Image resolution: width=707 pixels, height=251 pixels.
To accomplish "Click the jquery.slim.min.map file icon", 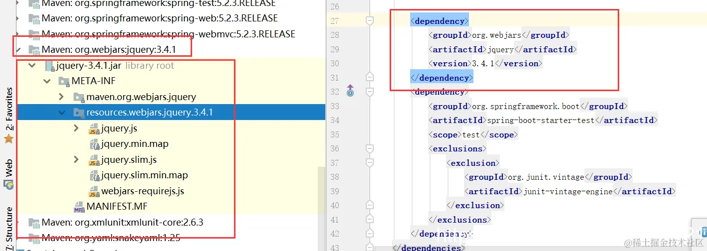I will click(x=94, y=176).
